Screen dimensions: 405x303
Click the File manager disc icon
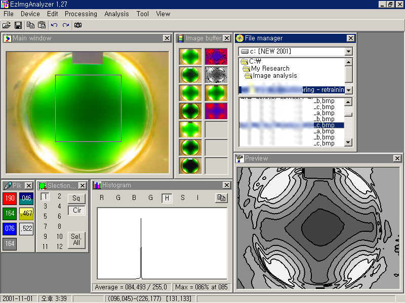[x=239, y=38]
